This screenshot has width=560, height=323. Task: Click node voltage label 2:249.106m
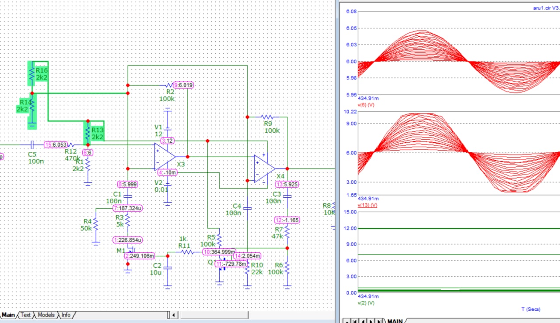(x=140, y=256)
